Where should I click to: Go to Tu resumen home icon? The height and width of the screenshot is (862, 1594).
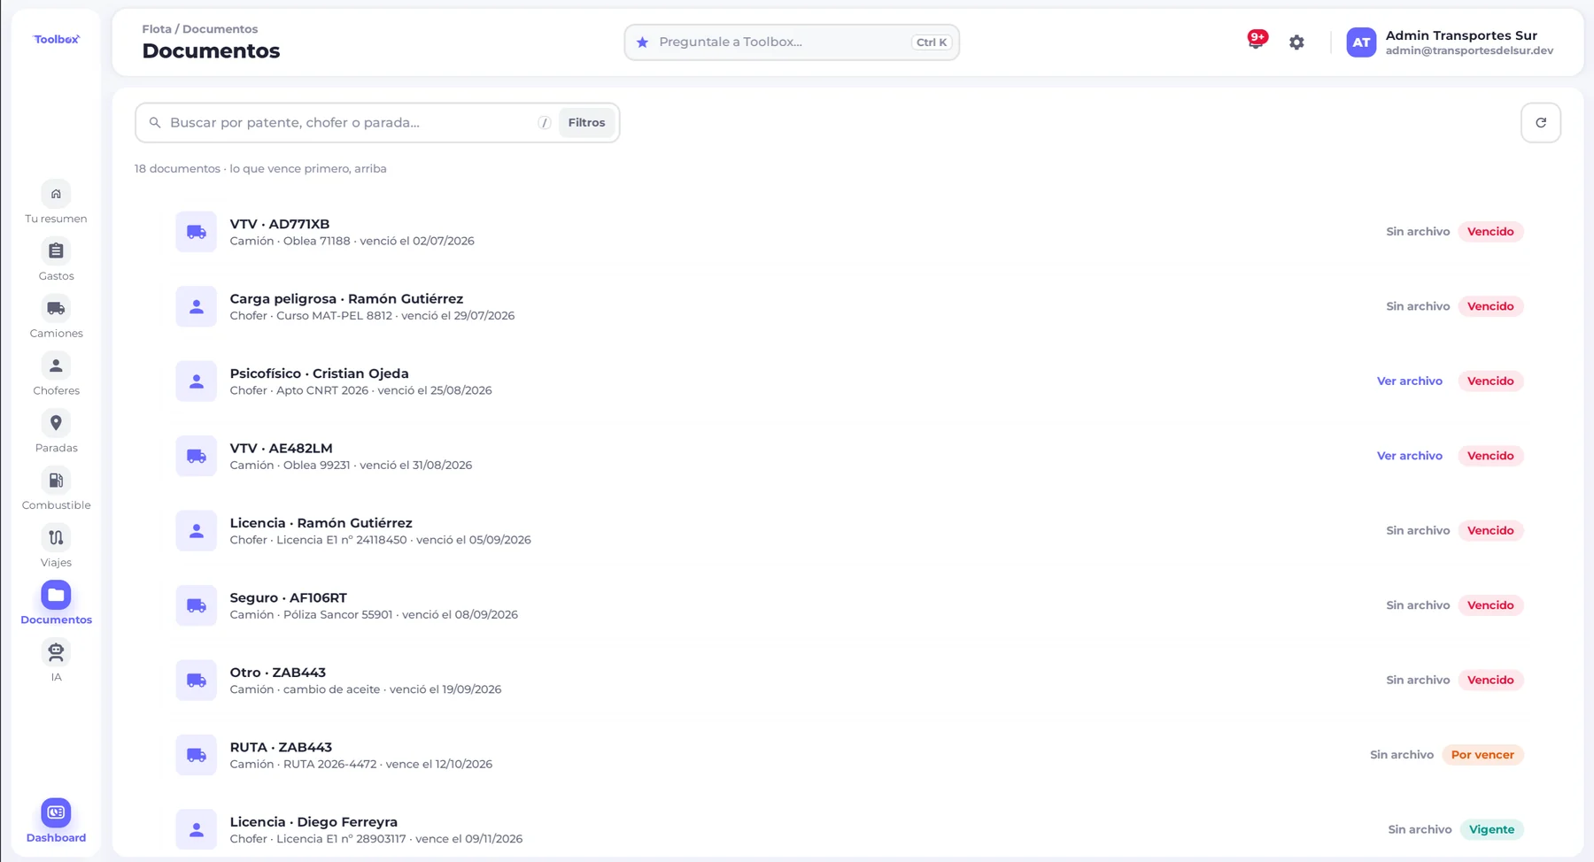tap(56, 194)
